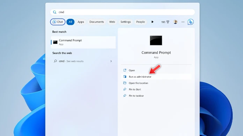Expand cmd web result chevron
Image resolution: width=243 pixels, height=136 pixels.
tap(111, 61)
